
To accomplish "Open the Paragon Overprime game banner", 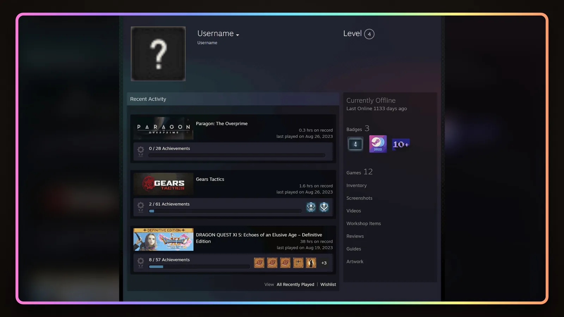I will coord(164,129).
